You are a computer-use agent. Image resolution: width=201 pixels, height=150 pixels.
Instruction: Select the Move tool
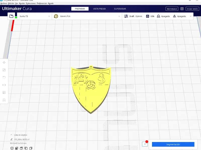tap(4, 62)
